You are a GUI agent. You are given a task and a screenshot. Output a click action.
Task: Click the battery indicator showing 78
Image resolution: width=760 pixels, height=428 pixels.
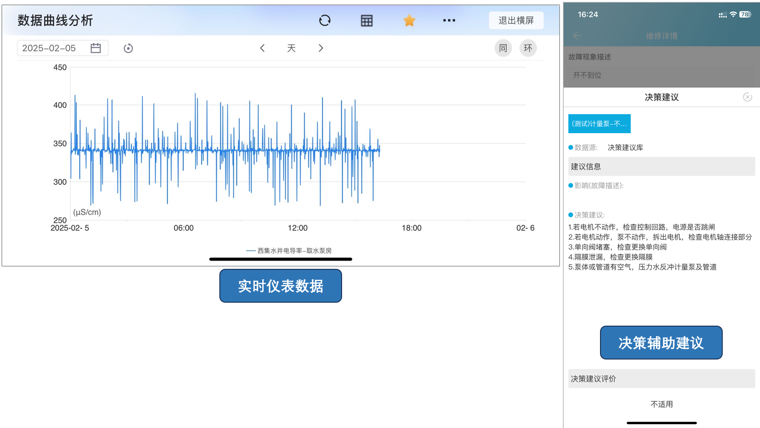click(x=745, y=14)
